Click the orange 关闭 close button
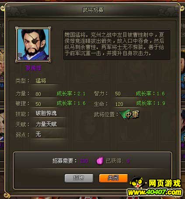Screen dimensions: 185x199 point(113,178)
